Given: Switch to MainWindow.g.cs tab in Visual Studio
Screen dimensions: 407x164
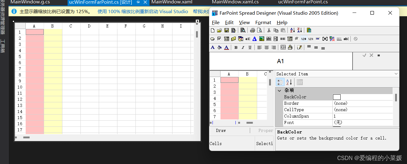Looking at the screenshot, I should tap(30, 2).
